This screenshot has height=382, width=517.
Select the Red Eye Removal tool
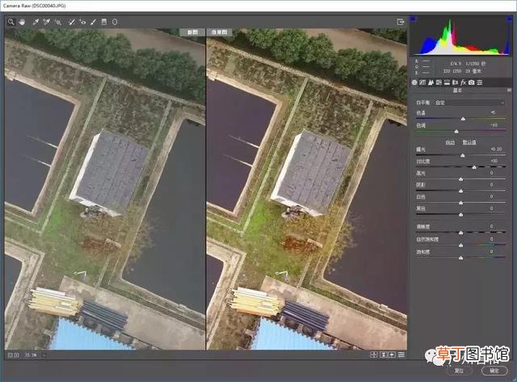82,22
